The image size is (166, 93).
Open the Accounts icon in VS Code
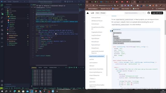point(2,81)
